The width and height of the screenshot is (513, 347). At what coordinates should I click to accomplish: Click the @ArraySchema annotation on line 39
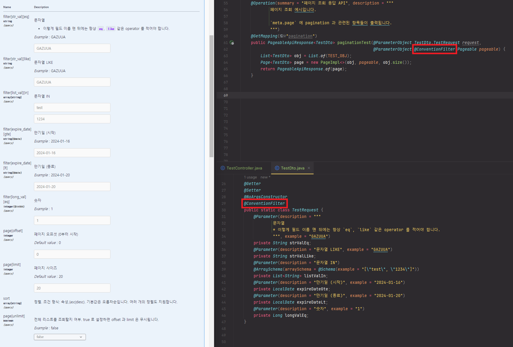point(268,269)
